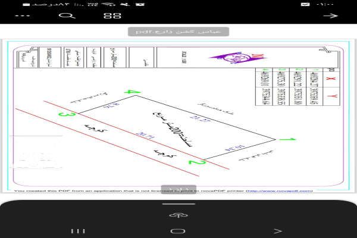The width and height of the screenshot is (357, 238).
Task: Tap the green corner point label 2
Action: (197, 162)
